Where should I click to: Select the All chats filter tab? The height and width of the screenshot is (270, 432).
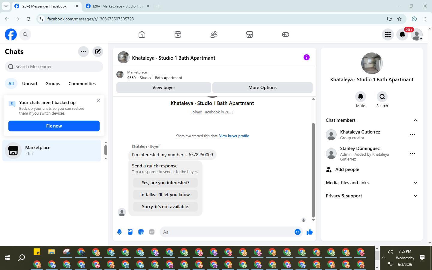coord(11,84)
